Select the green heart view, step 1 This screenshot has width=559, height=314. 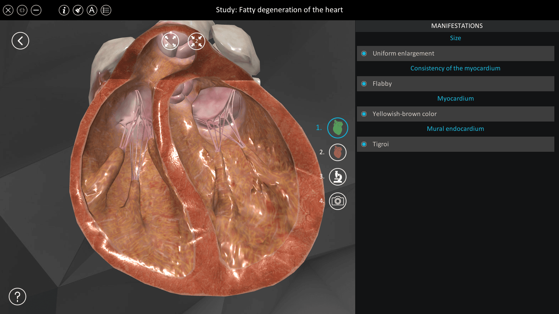coord(338,128)
